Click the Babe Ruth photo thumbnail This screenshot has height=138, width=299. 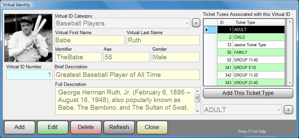coord(28,38)
